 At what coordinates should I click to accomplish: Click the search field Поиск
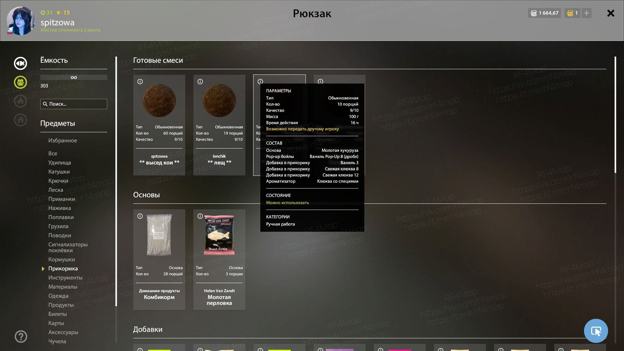74,104
